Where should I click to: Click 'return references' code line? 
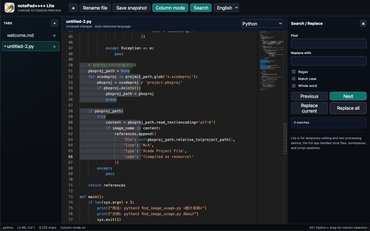[107, 185]
